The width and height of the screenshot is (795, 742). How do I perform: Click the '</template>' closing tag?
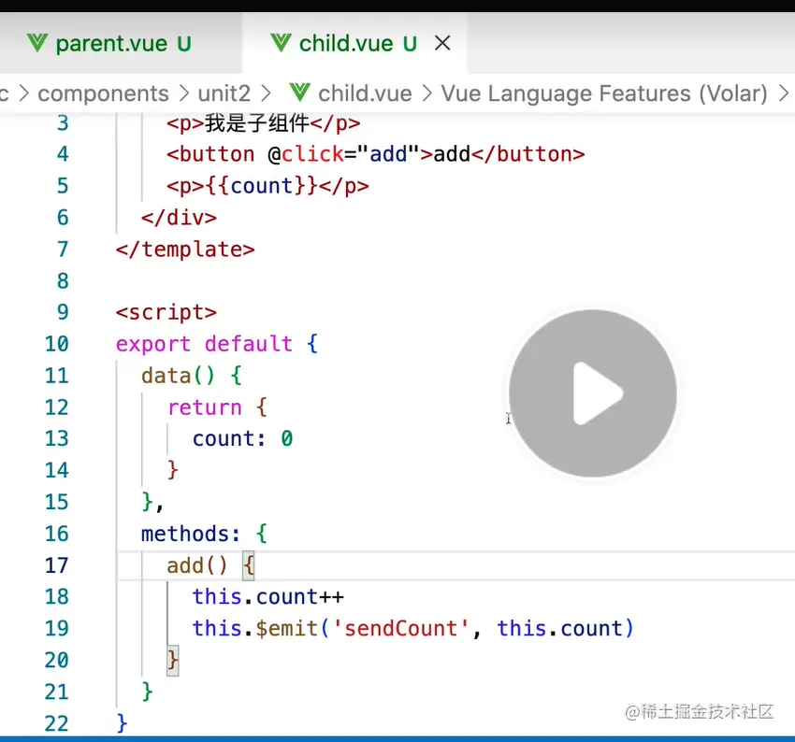click(185, 250)
